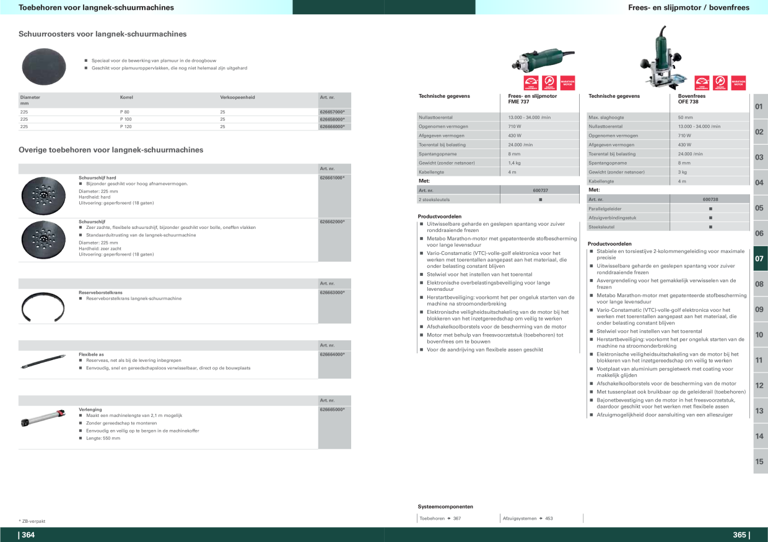Screen dimensions: 768x542
Task: Click the 'Korrel' column header
Action: pyautogui.click(x=126, y=97)
